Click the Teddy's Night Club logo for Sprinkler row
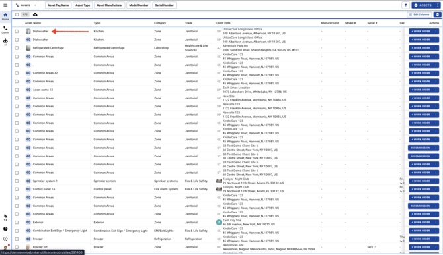Image resolution: width=443 pixels, height=255 pixels. (x=219, y=181)
